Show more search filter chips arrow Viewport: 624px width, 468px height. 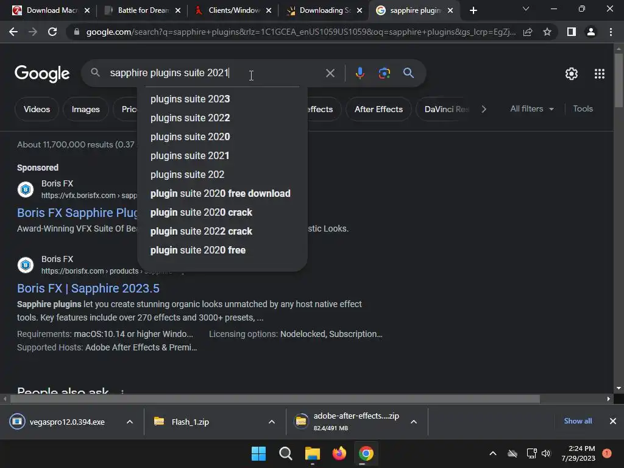pyautogui.click(x=483, y=109)
